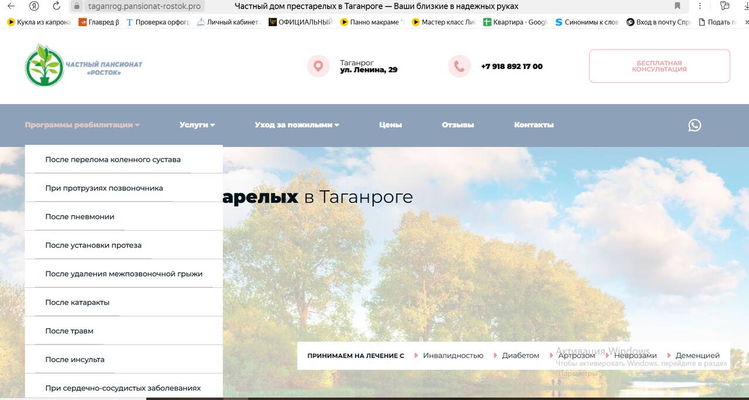Go to the 'Отзывы' page
The image size is (749, 400).
click(x=458, y=125)
